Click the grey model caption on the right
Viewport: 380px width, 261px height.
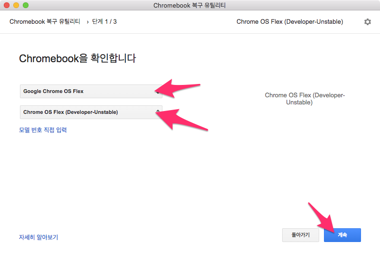[304, 99]
